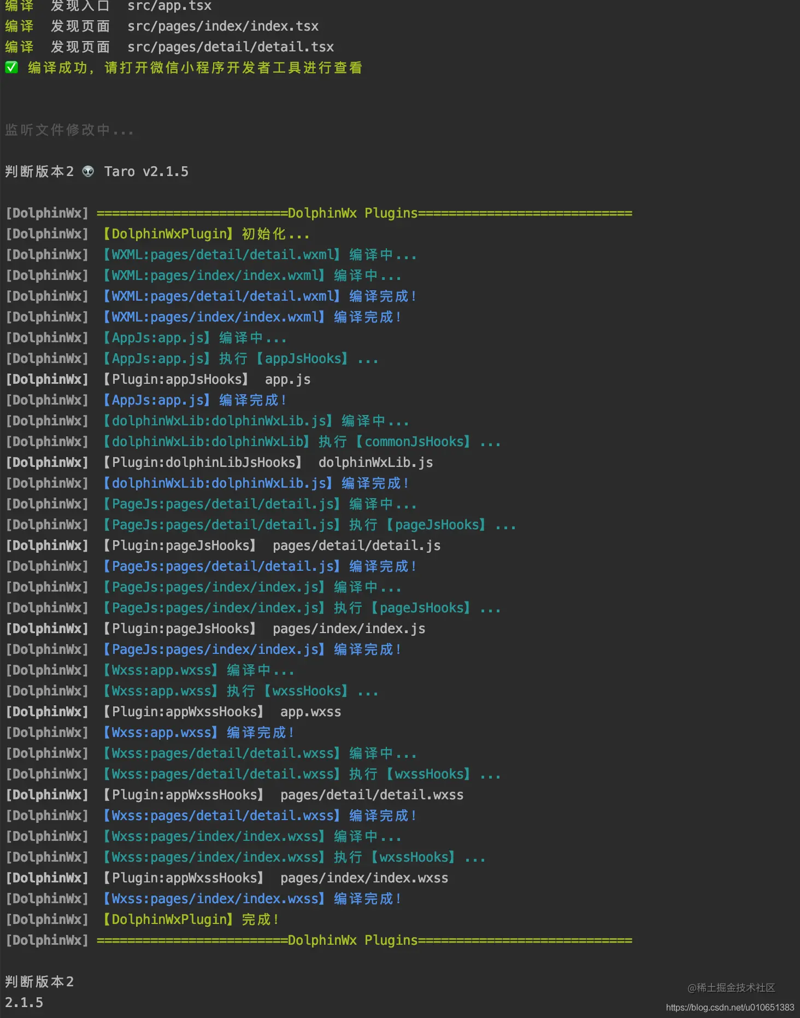Click "【Wxss:pages/detail/detail.wxss】编译中..."
Viewport: 800px width, 1018px height.
[260, 753]
